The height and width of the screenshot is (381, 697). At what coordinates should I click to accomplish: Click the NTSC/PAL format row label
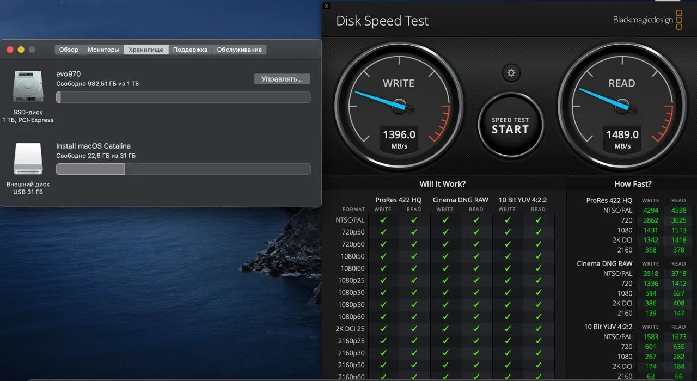tap(350, 220)
